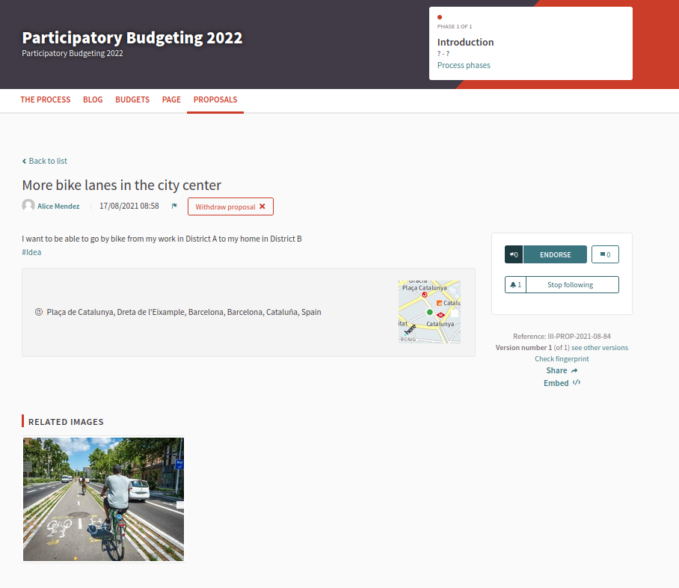The width and height of the screenshot is (679, 588).
Task: Click the embed code icon
Action: [x=577, y=382]
